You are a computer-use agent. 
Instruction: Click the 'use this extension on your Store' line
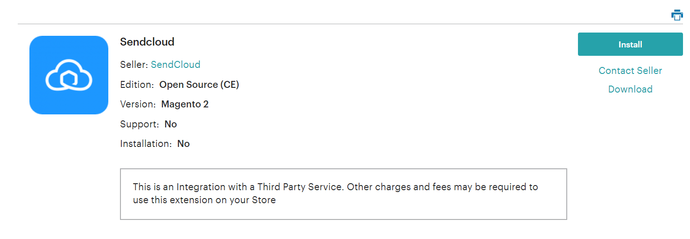pyautogui.click(x=204, y=200)
